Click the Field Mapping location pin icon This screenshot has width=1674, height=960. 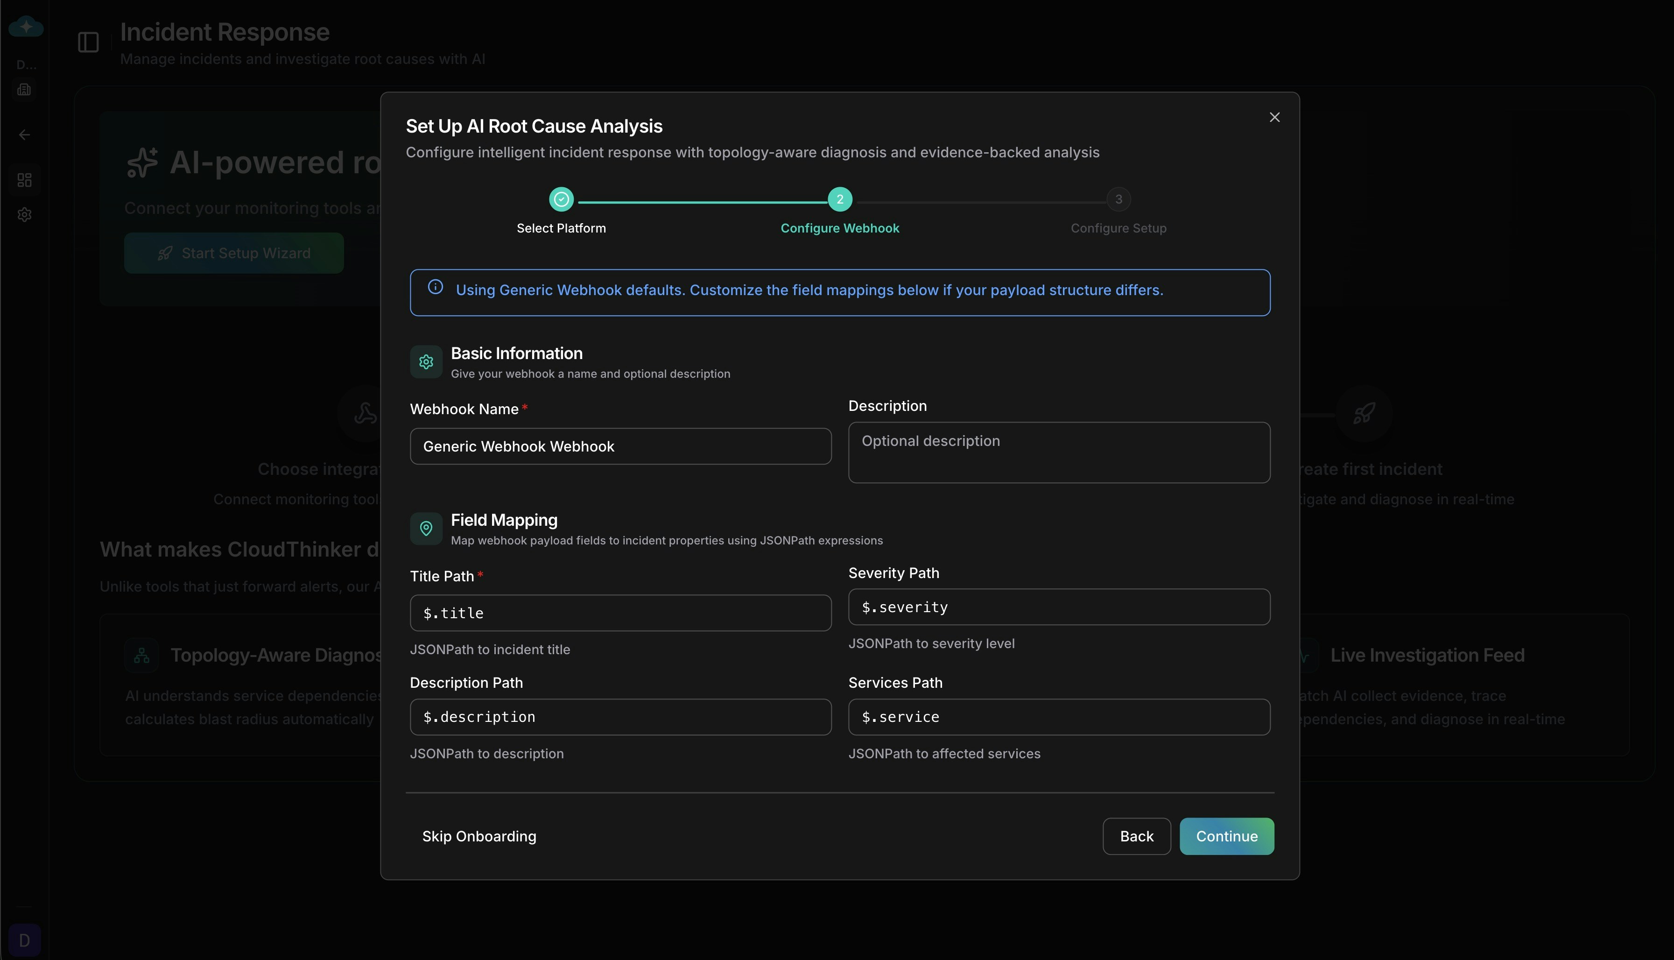coord(426,529)
